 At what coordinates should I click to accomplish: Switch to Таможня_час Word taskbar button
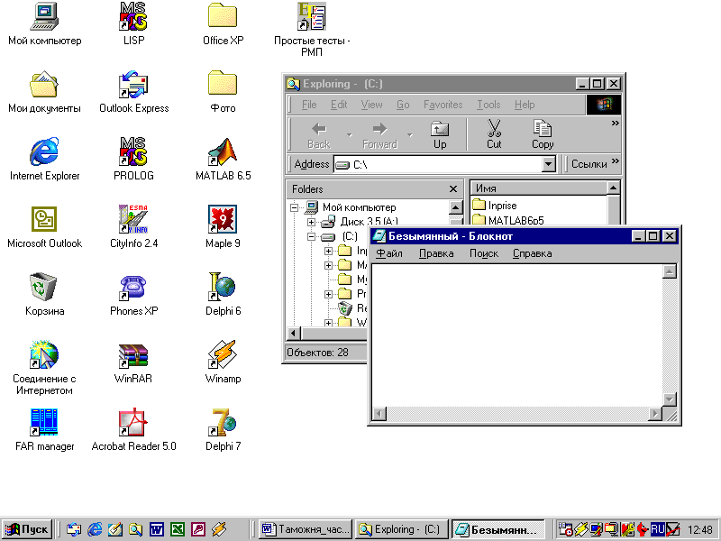(306, 529)
